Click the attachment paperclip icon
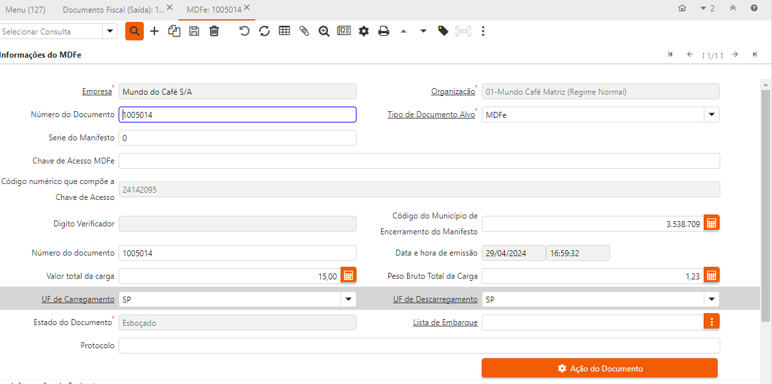This screenshot has width=772, height=384. tap(304, 31)
